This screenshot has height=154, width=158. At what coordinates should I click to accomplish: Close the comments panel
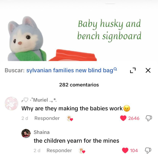tap(148, 70)
